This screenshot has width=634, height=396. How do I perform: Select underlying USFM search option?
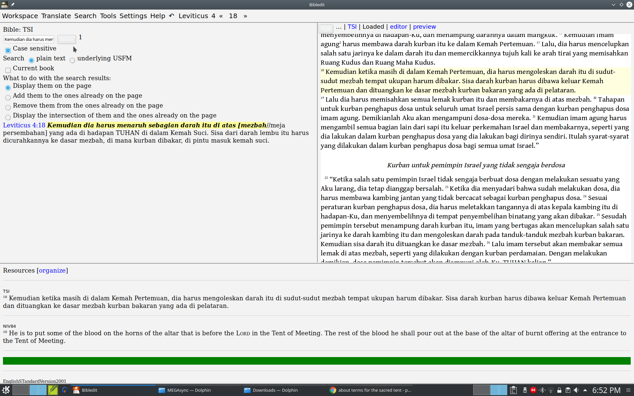(x=72, y=60)
